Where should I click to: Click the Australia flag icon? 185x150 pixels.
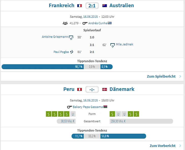click(105, 6)
